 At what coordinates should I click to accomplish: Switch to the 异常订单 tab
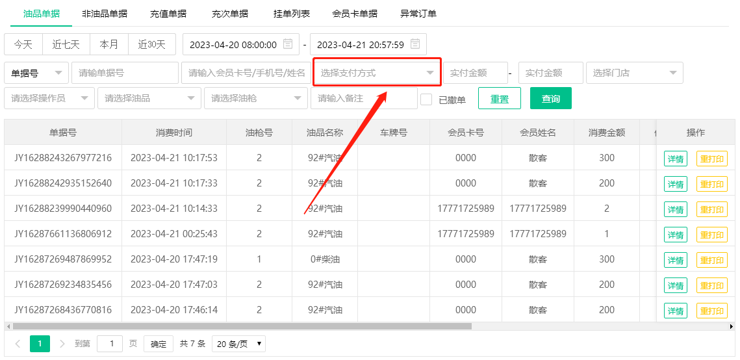418,14
